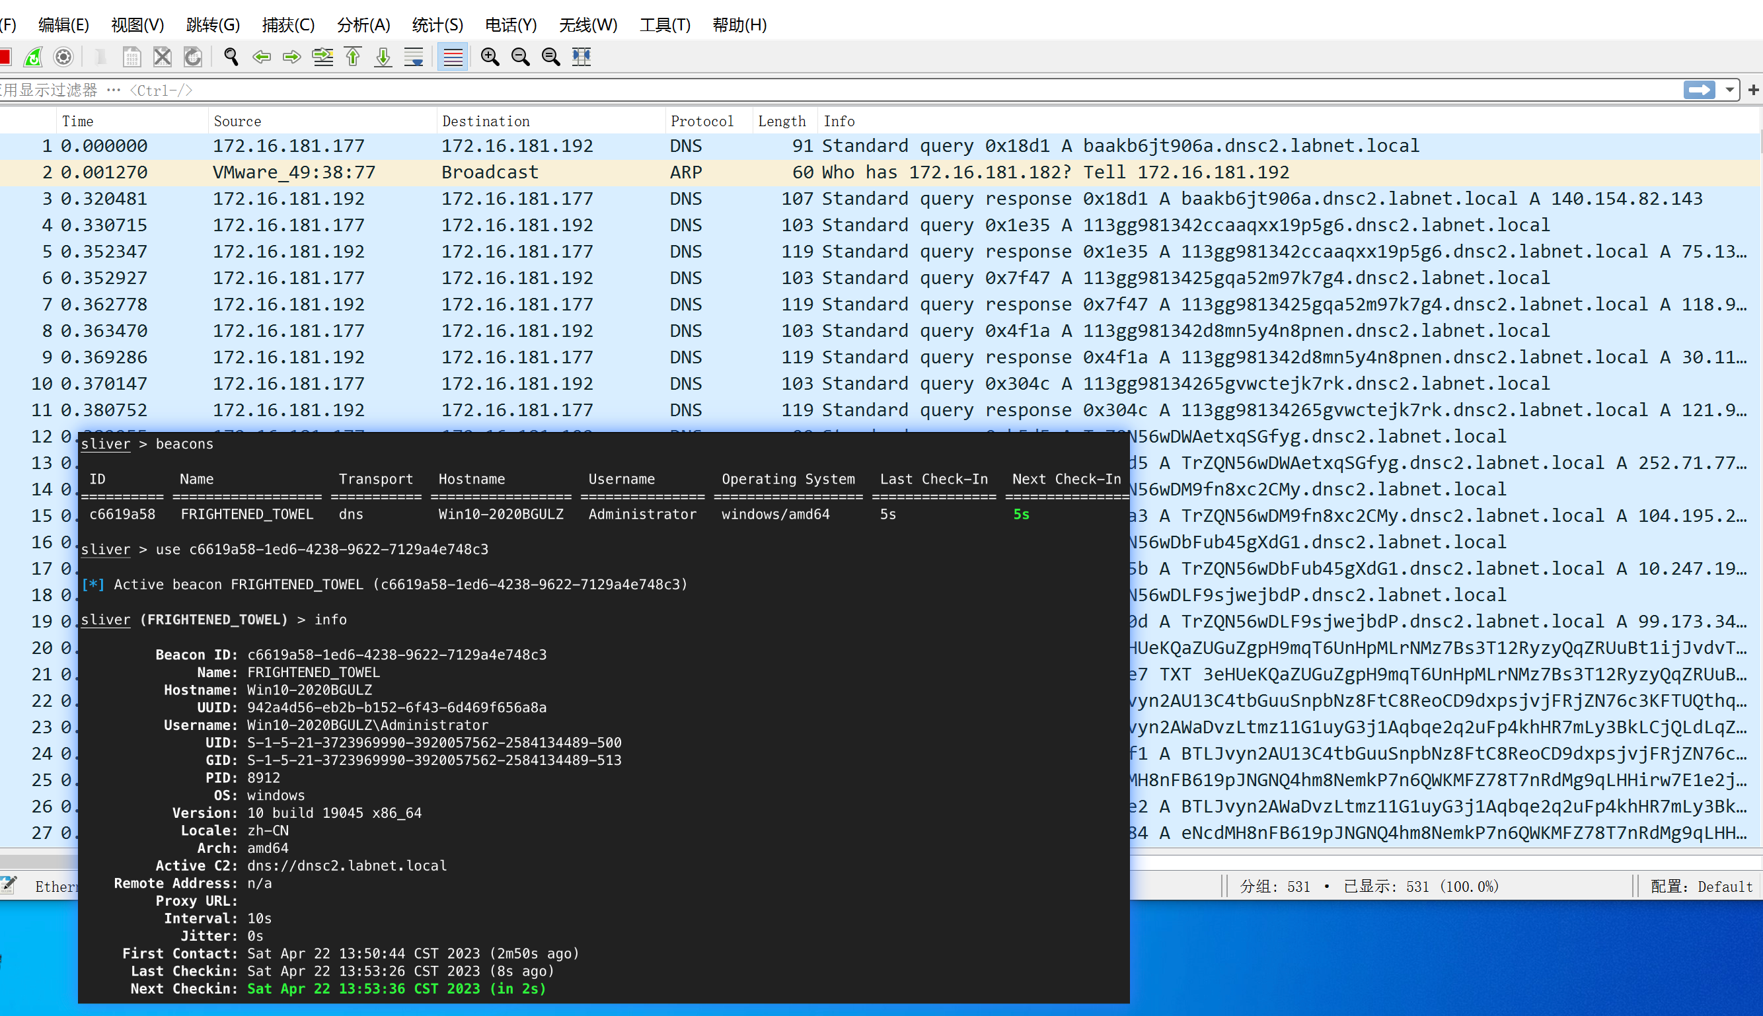Image resolution: width=1763 pixels, height=1016 pixels.
Task: Go to specified packet icon
Action: tap(322, 57)
